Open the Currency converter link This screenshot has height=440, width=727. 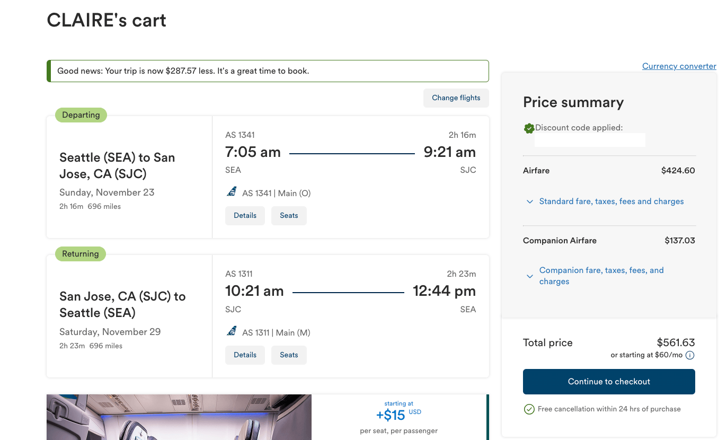[679, 66]
